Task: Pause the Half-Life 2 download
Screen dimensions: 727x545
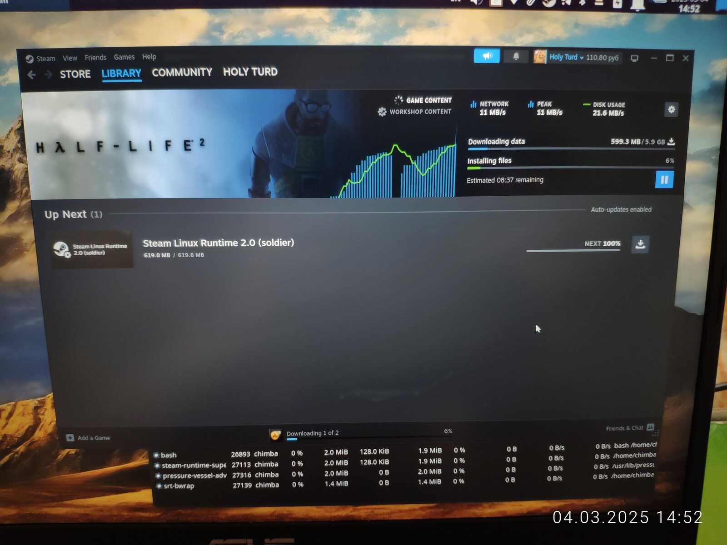Action: (x=664, y=180)
